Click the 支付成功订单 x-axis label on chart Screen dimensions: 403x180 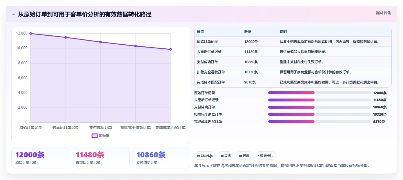pyautogui.click(x=101, y=128)
